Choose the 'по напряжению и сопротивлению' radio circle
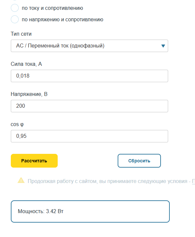Viewport: 195px width, 237px height. click(x=15, y=19)
